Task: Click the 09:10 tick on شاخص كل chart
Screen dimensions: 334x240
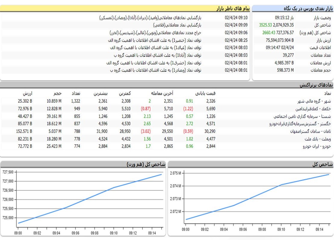Action: click(281, 229)
